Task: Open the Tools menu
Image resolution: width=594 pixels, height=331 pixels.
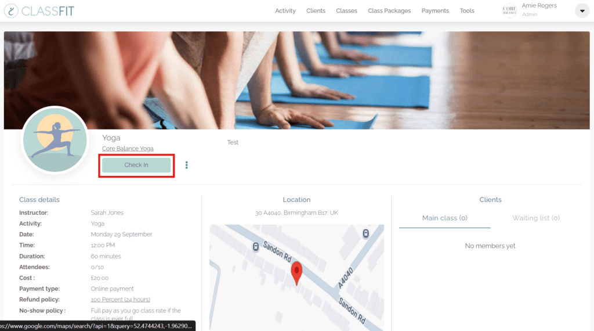Action: [x=467, y=10]
